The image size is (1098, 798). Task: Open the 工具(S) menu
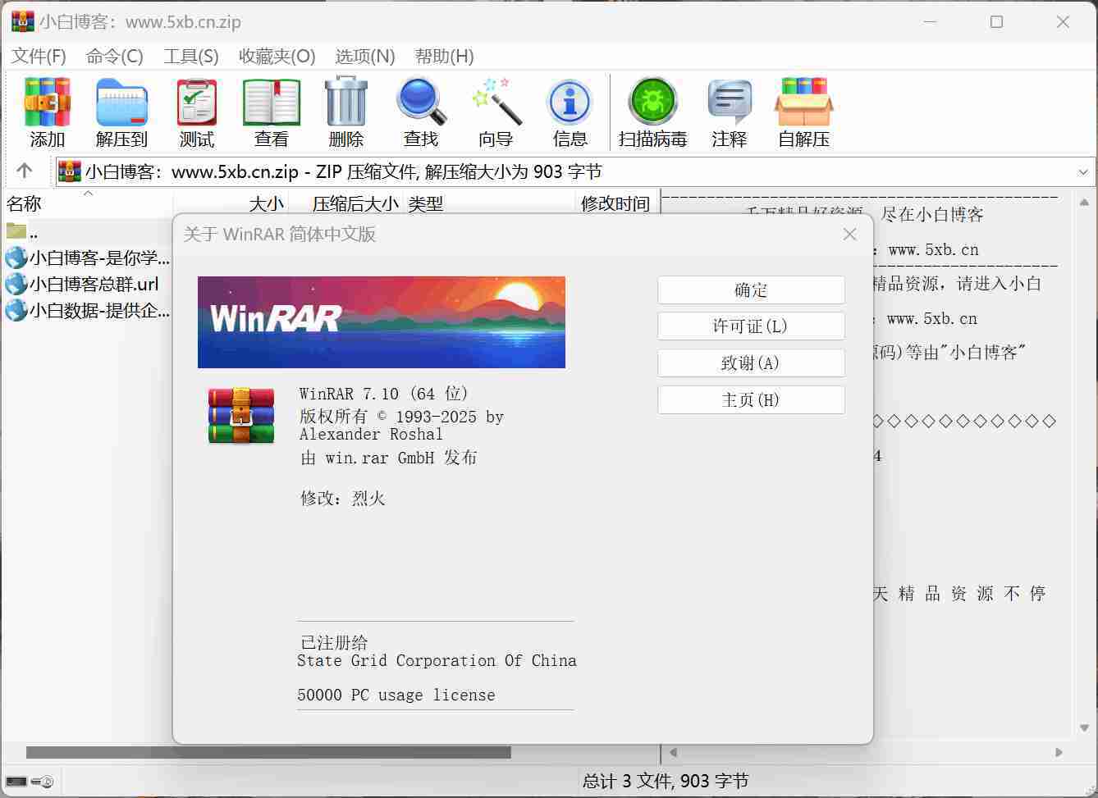pyautogui.click(x=190, y=56)
